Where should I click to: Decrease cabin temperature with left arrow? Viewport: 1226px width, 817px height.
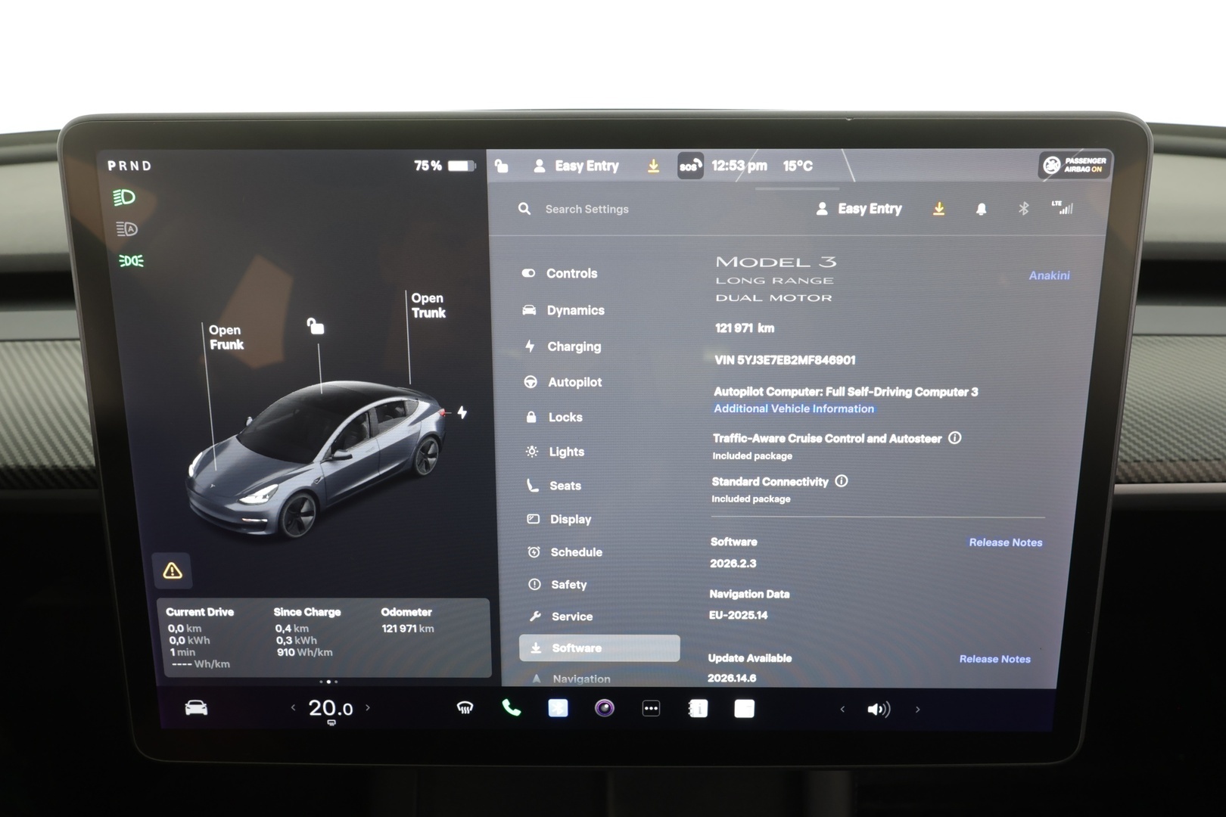click(x=294, y=708)
